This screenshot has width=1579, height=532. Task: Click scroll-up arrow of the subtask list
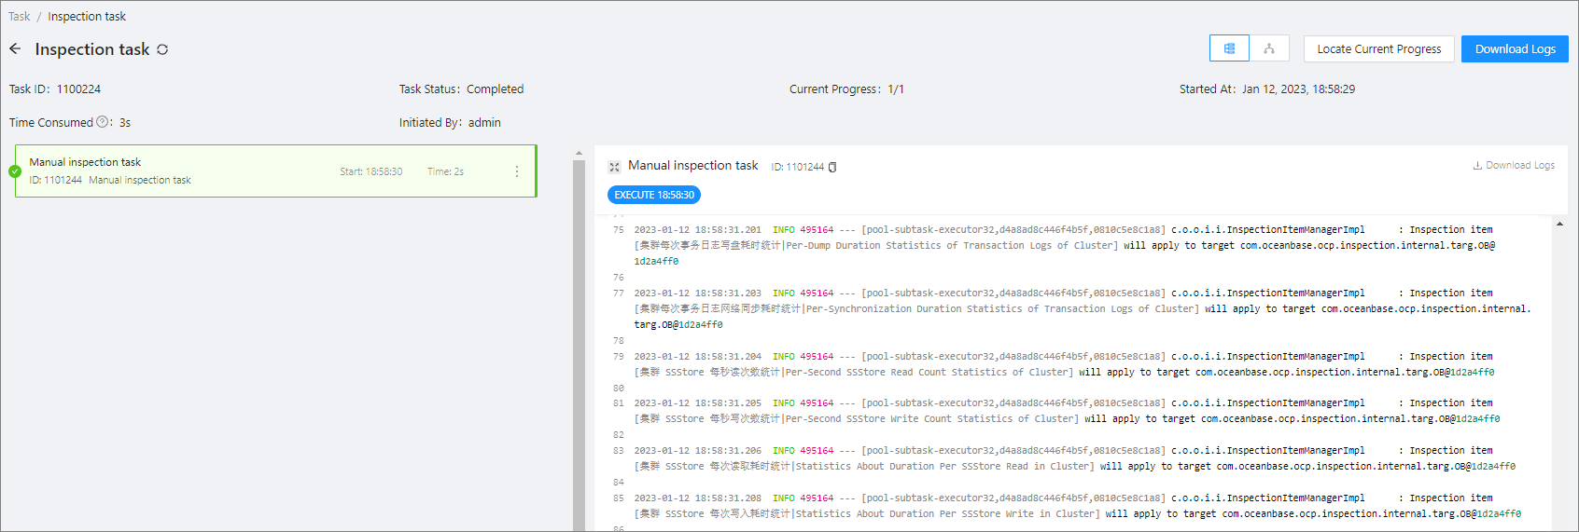tap(579, 153)
